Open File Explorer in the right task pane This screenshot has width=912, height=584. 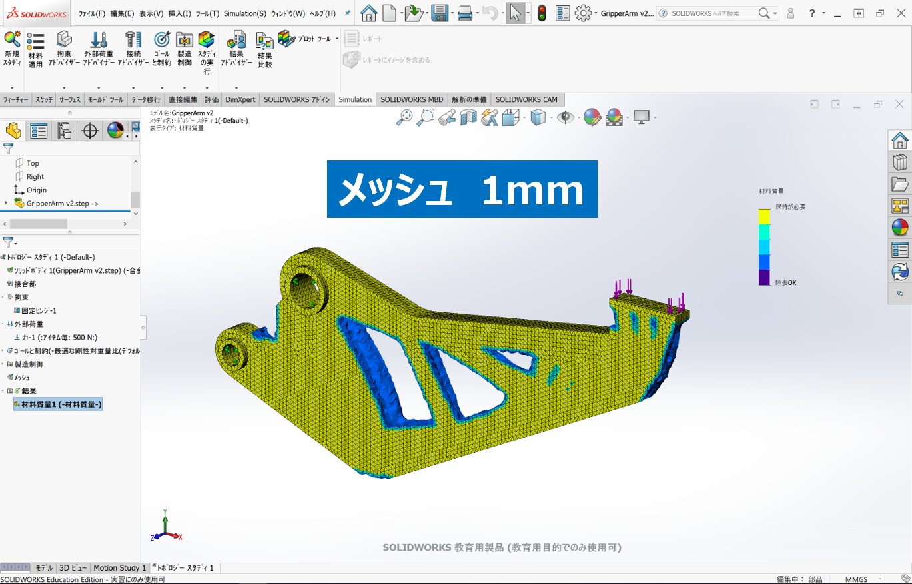900,184
